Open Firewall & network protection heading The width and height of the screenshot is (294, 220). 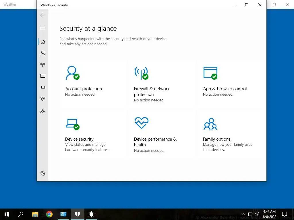pyautogui.click(x=152, y=91)
